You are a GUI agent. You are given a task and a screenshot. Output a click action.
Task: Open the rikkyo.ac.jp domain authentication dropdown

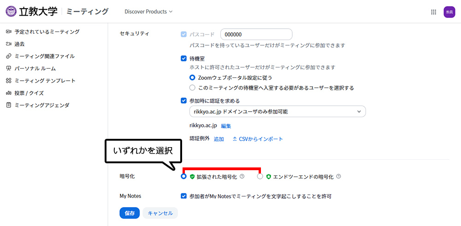pos(278,112)
